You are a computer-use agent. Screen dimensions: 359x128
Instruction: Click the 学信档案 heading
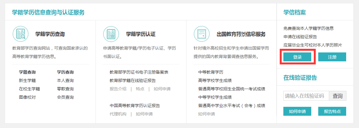click(295, 12)
